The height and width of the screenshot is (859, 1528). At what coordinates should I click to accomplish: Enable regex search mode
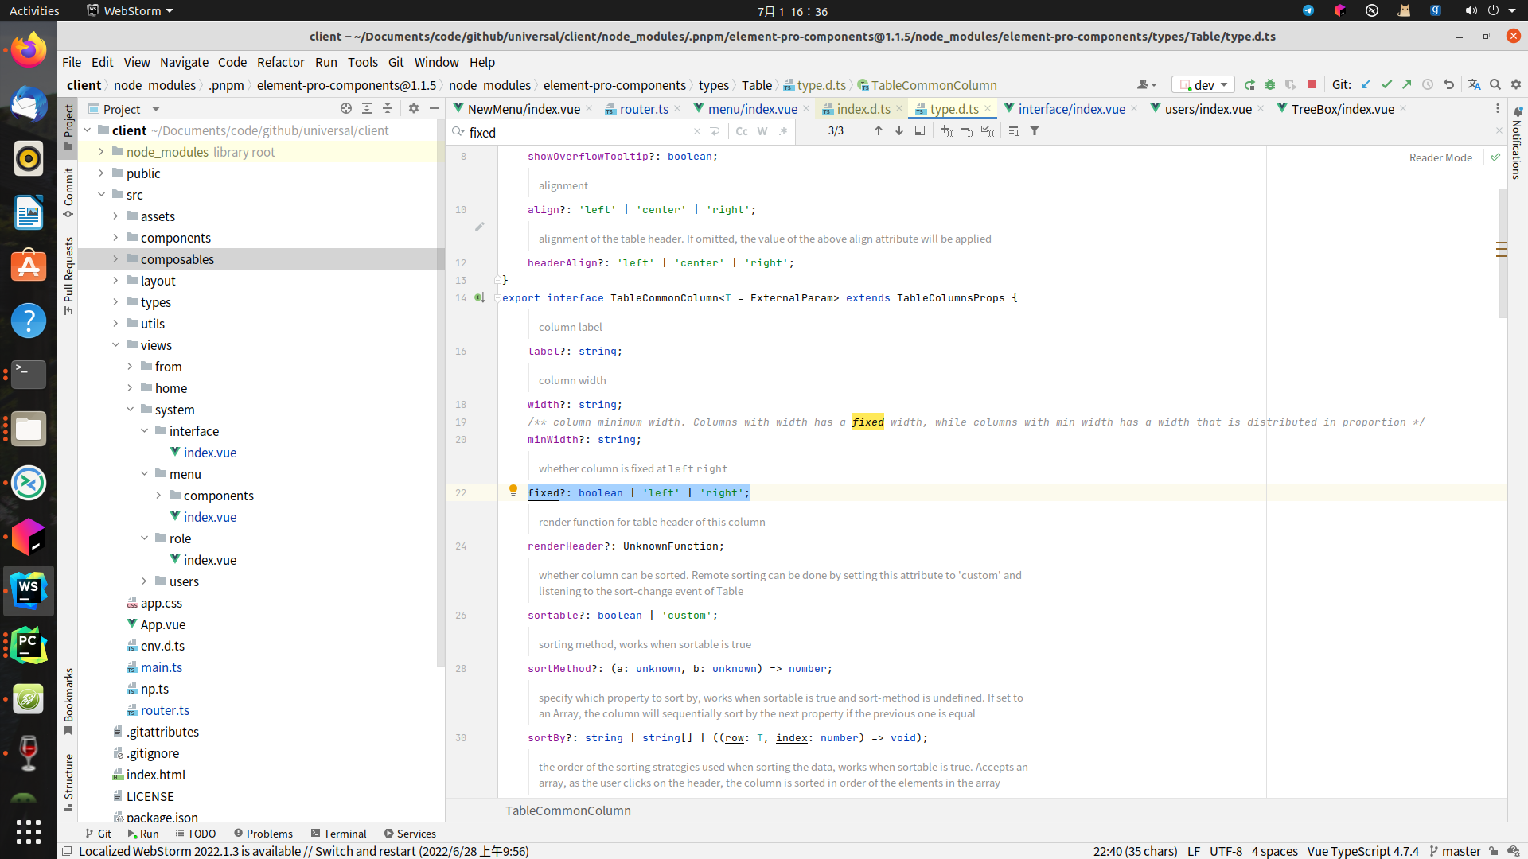783,131
